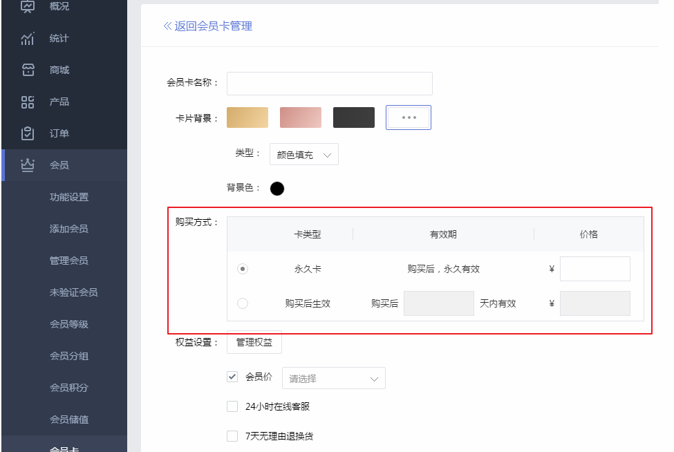Viewport: 674px width, 452px height.
Task: Select the 购买后生效 radio button
Action: (243, 303)
